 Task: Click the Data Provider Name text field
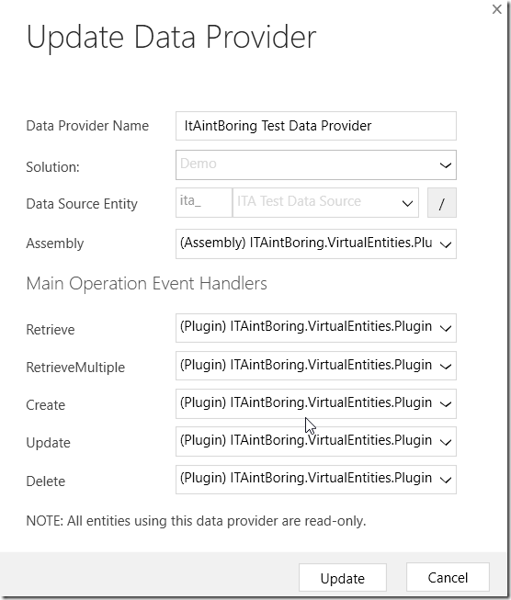point(316,126)
